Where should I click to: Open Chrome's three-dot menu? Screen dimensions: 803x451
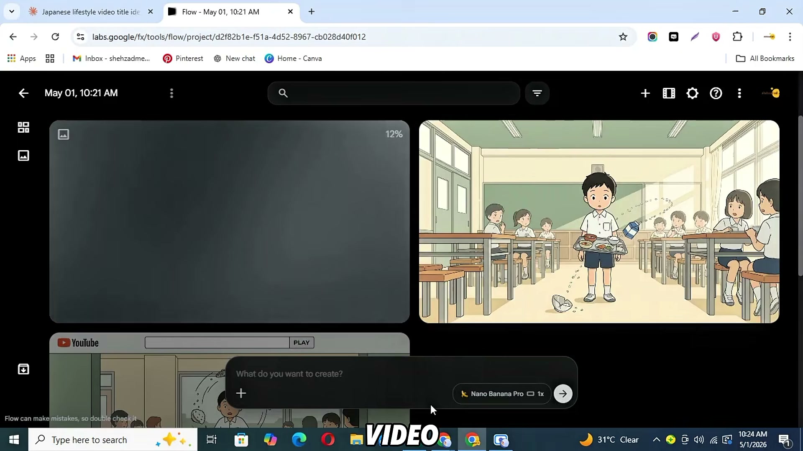pos(790,37)
